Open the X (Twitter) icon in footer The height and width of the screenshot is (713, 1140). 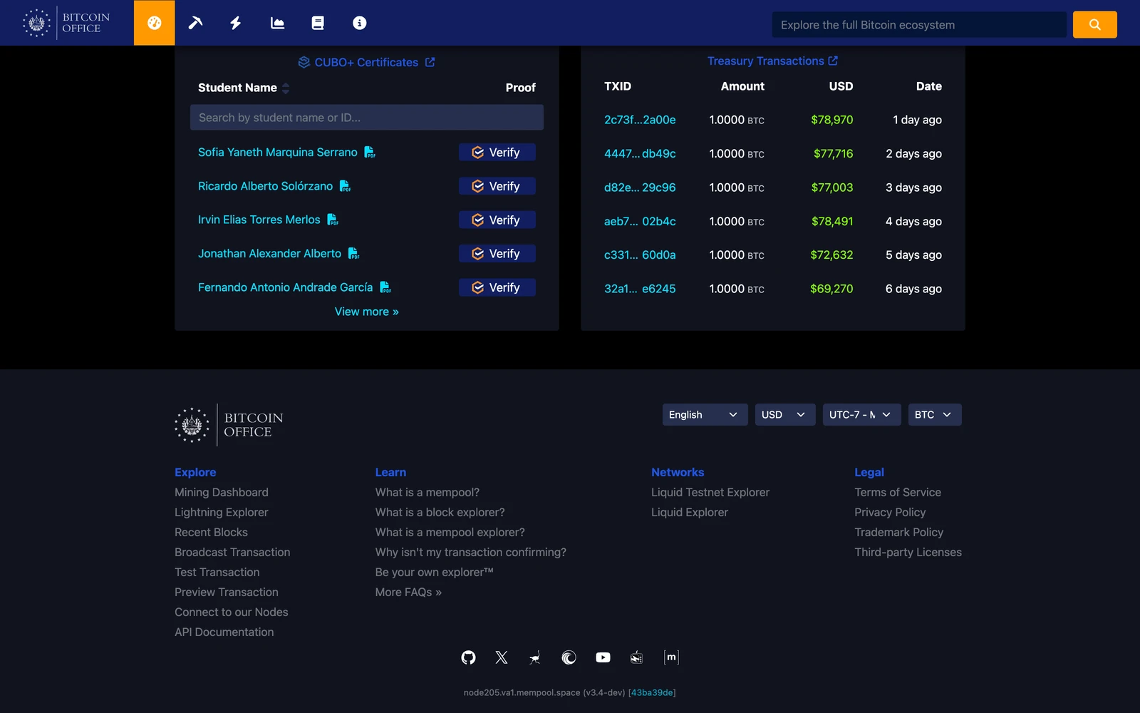502,657
